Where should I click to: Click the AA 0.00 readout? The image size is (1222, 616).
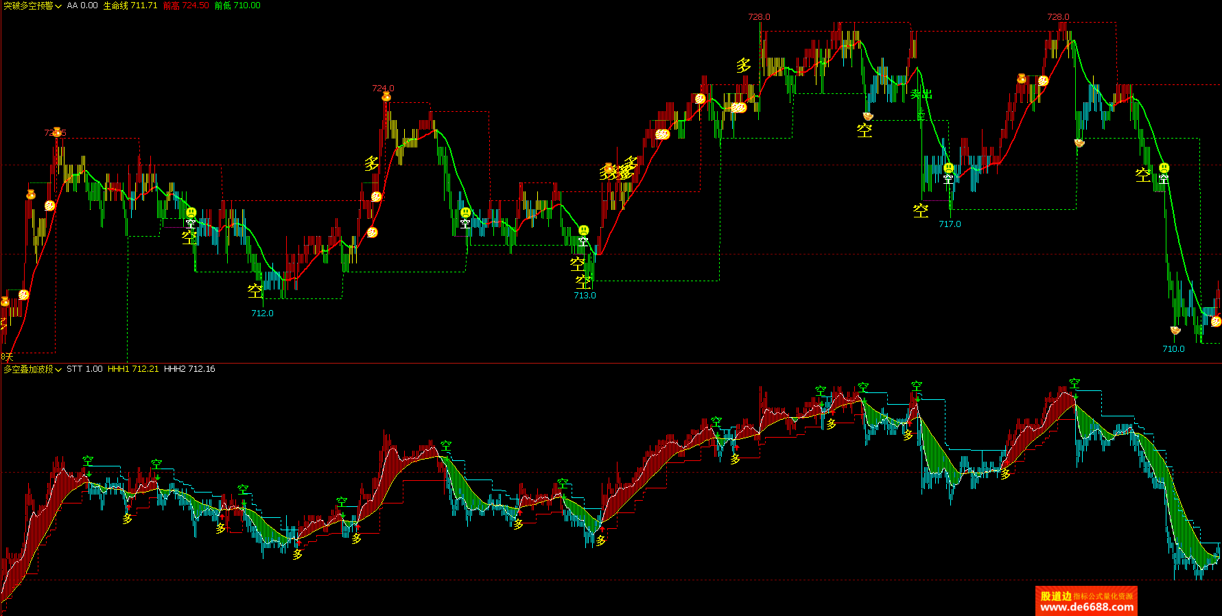82,5
